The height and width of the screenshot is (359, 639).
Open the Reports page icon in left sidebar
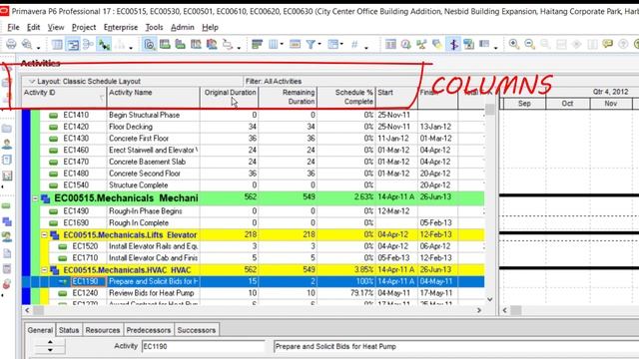7,160
